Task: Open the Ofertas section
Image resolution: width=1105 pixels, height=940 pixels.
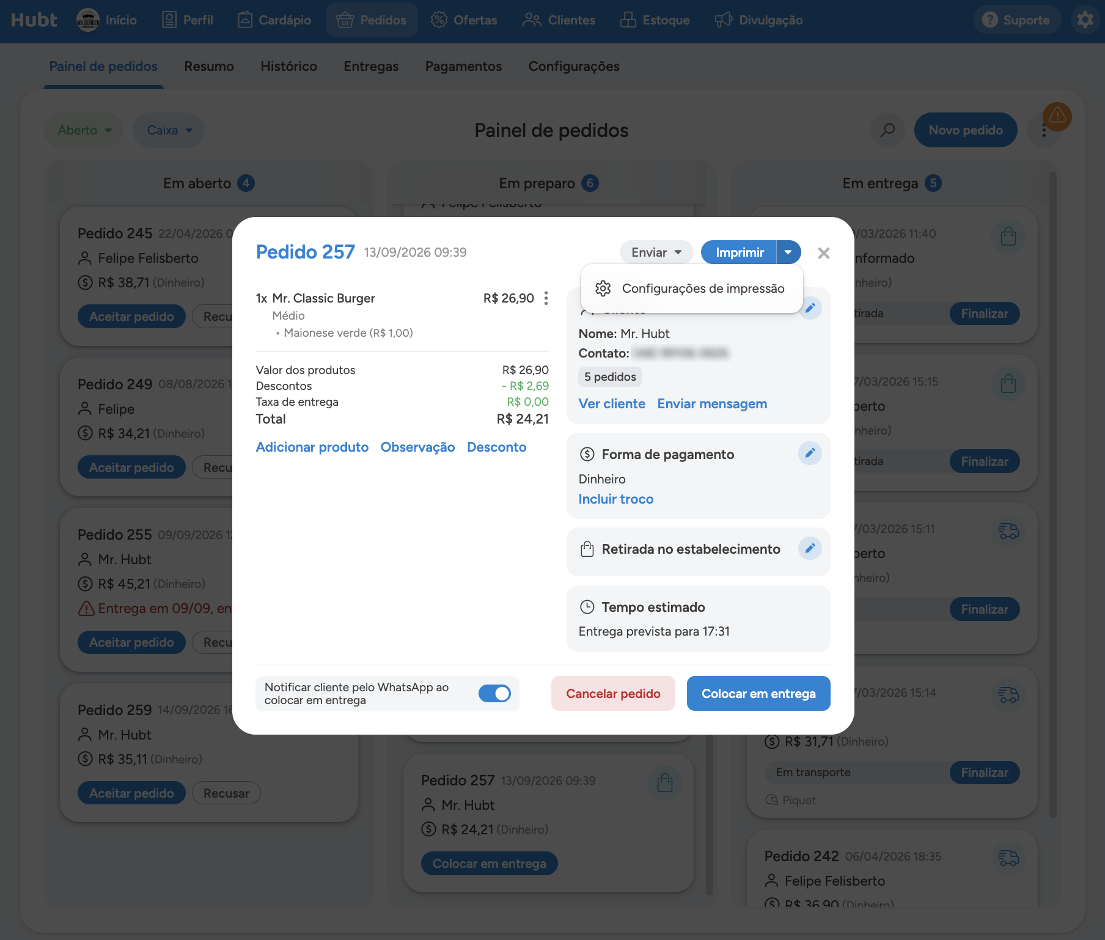Action: [x=464, y=20]
